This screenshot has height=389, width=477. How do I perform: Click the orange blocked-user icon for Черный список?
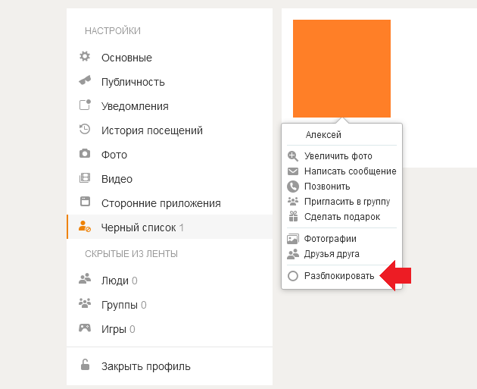pos(85,227)
